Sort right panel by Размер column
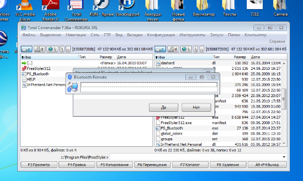Screen dimensions: 303x181 tap(240, 57)
